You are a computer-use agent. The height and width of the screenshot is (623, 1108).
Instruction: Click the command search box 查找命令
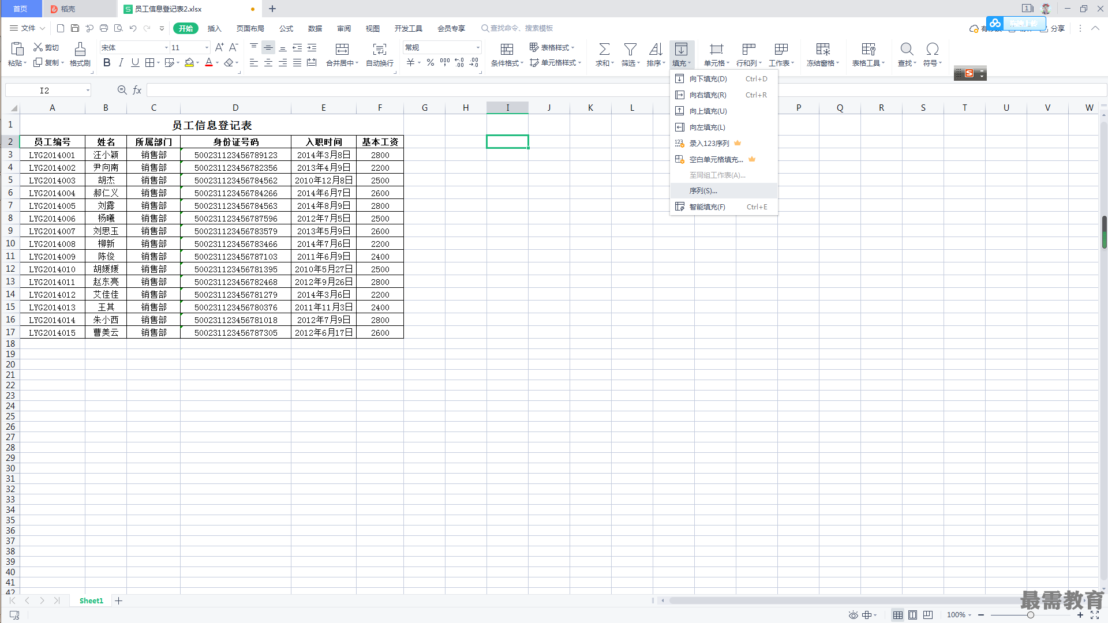click(x=517, y=28)
